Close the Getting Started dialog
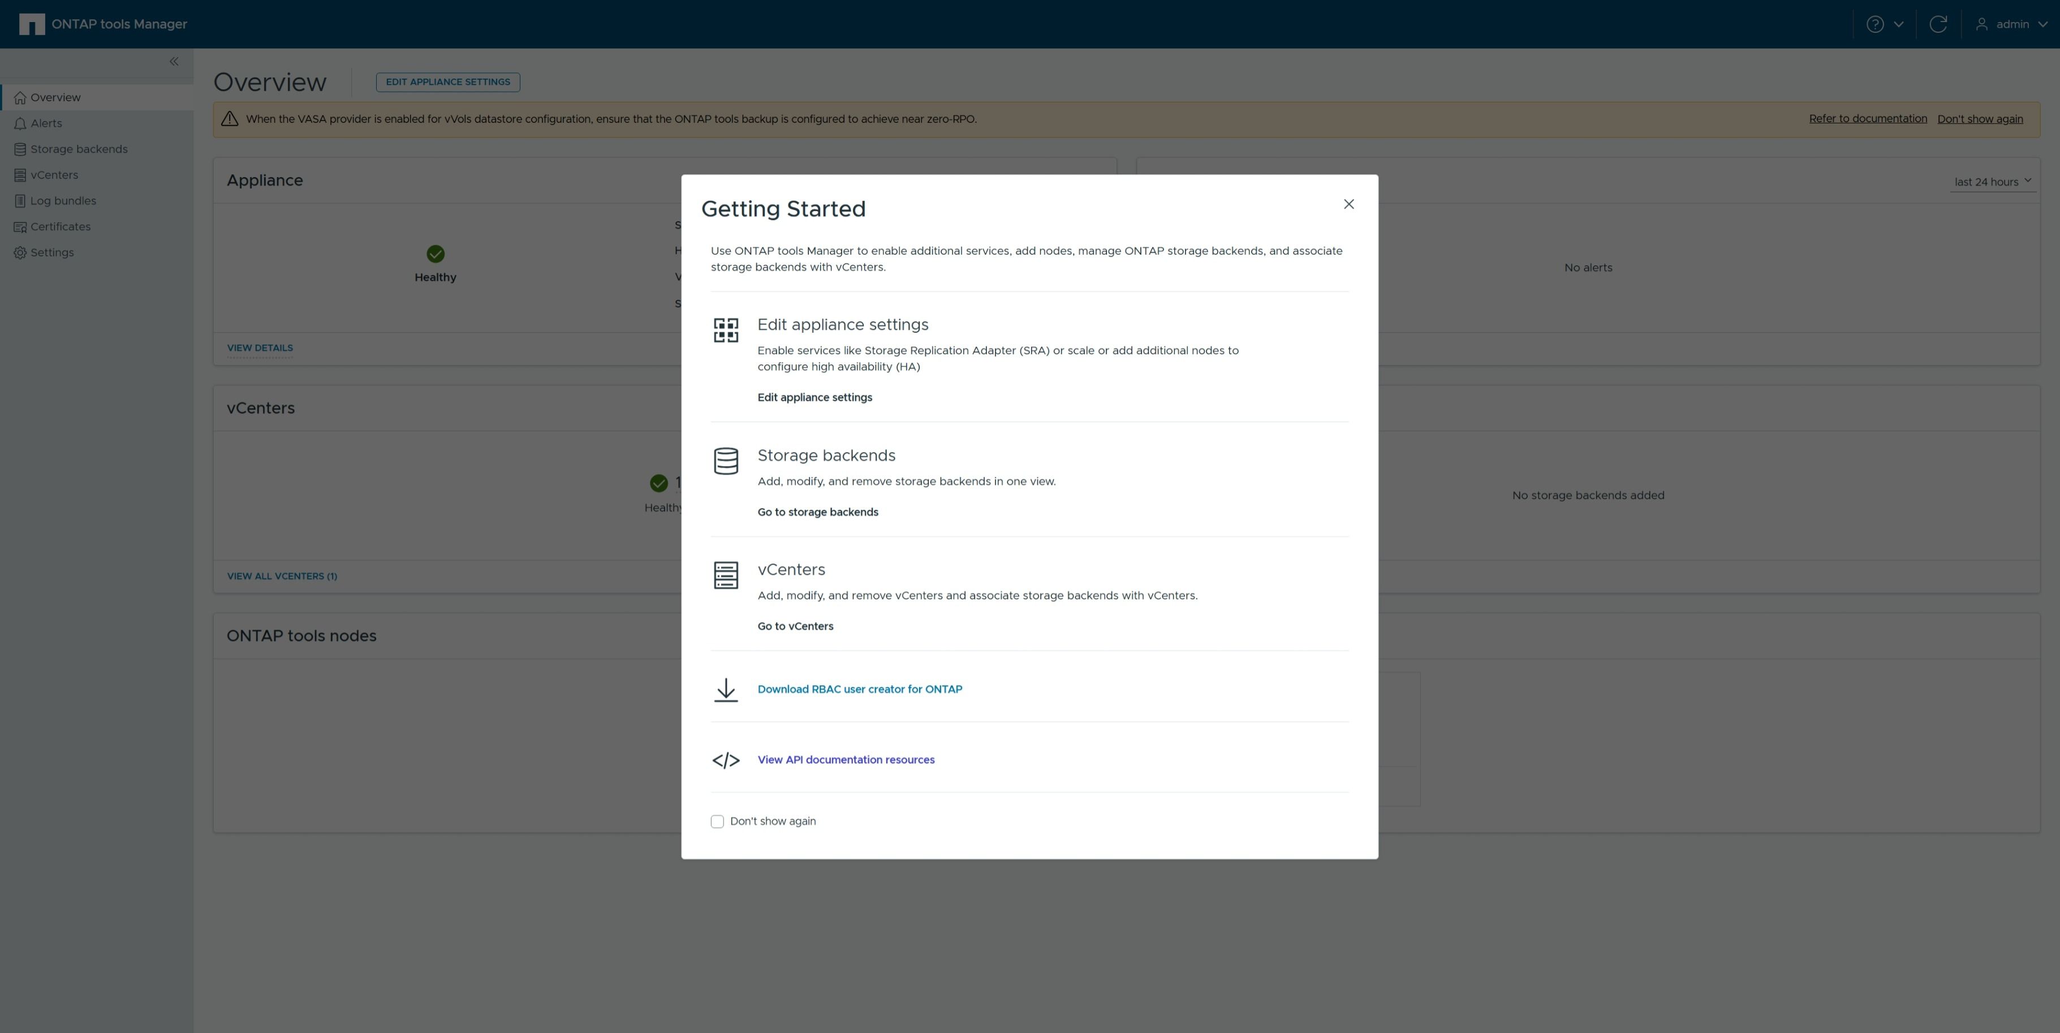 pyautogui.click(x=1348, y=204)
